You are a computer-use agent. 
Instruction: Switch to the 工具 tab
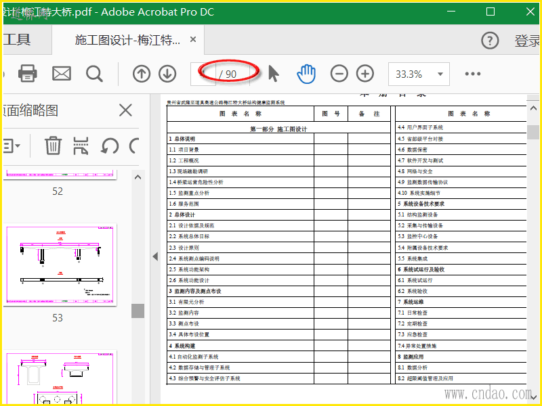tap(16, 40)
